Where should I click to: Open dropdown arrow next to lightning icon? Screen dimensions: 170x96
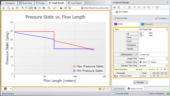(108, 89)
